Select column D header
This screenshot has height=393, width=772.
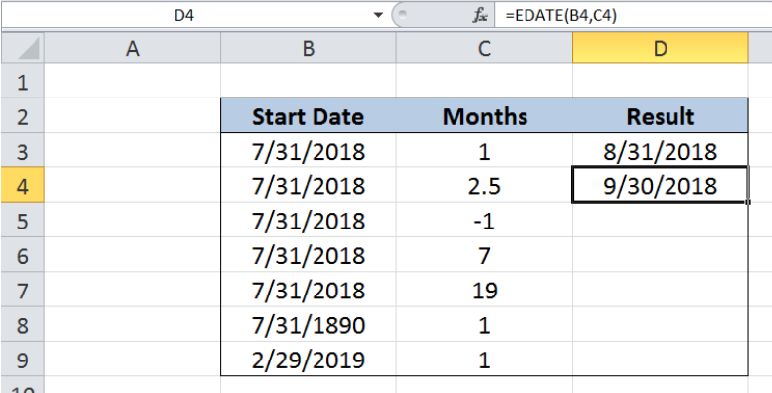661,48
